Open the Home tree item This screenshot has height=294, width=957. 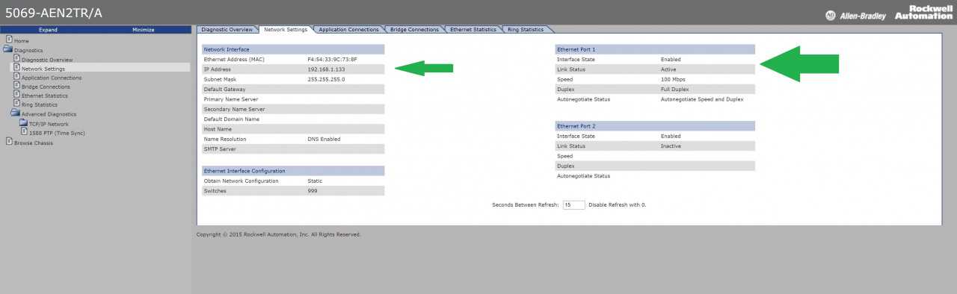[x=22, y=40]
